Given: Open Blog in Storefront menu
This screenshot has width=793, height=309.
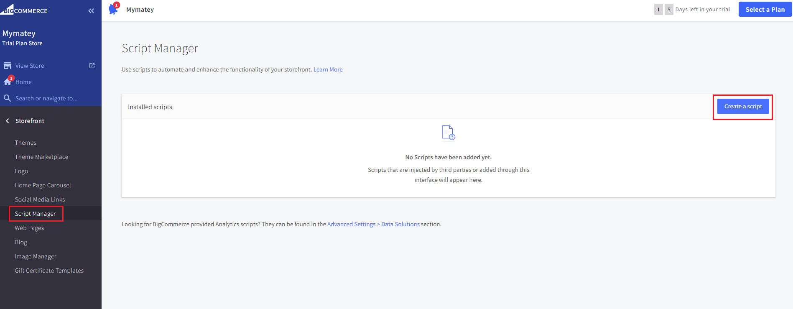Looking at the screenshot, I should pos(21,242).
